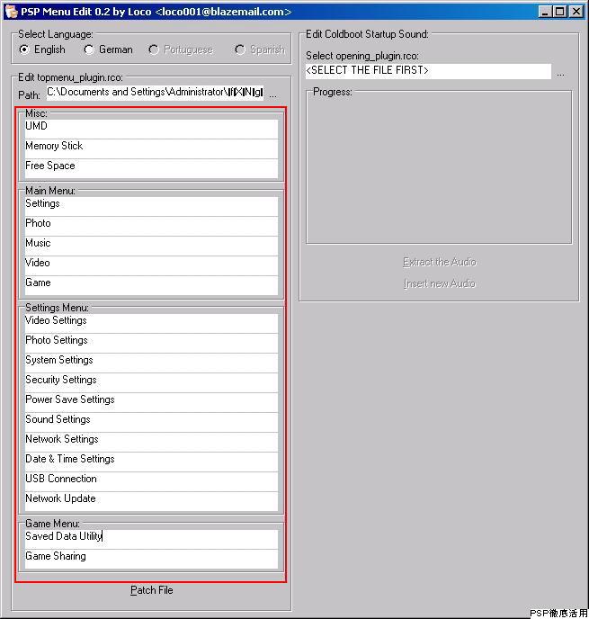This screenshot has width=589, height=619.
Task: Click the Network Update field
Action: point(151,501)
